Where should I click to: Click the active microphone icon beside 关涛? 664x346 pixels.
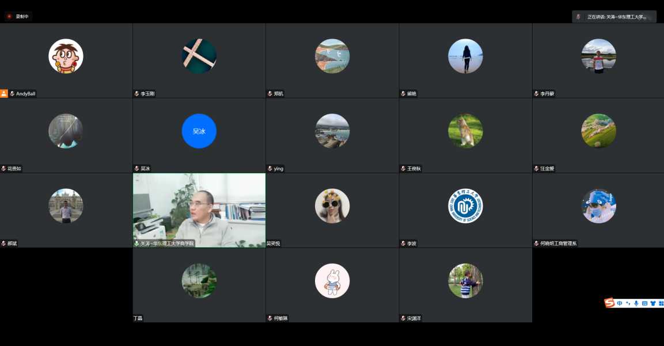click(136, 244)
